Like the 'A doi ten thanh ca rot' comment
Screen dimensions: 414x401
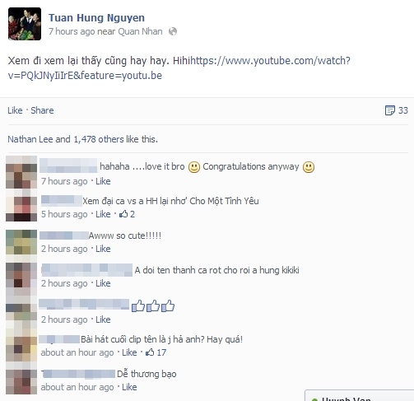tap(103, 283)
